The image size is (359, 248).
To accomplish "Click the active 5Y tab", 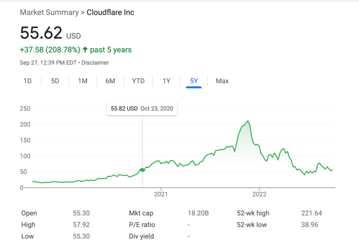I will [x=194, y=81].
